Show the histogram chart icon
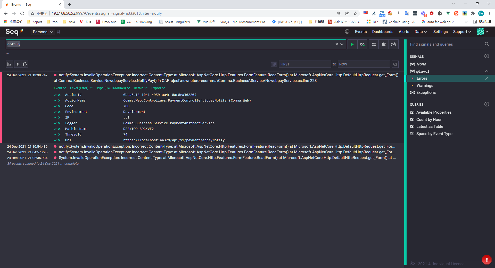495x268 pixels. click(x=9, y=64)
